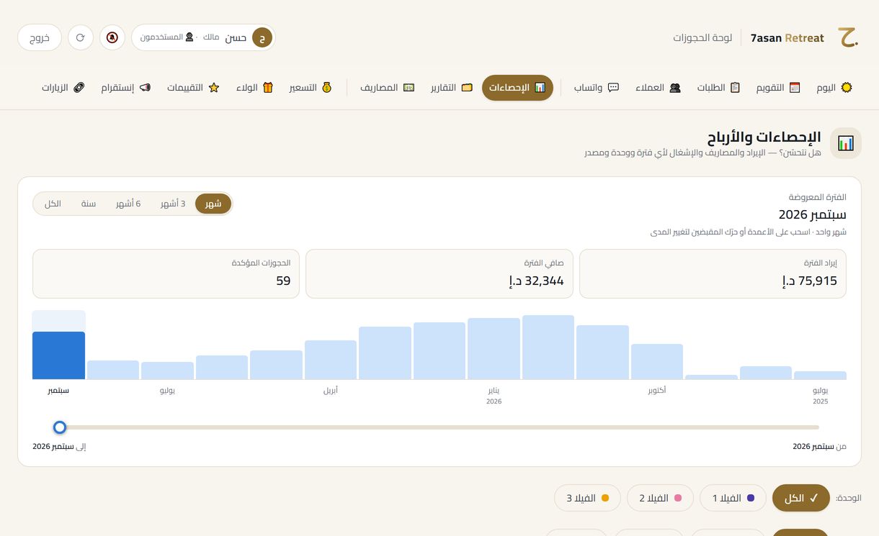Open the الطلبات clipboard tab icon
Viewport: 879px width, 536px height.
coord(735,88)
